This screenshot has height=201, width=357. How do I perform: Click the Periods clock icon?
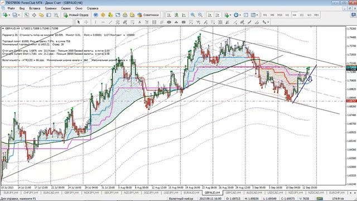click(236, 15)
